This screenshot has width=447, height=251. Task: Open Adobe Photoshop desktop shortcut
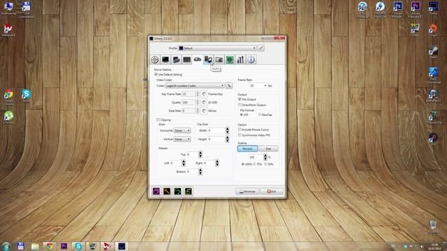397,9
